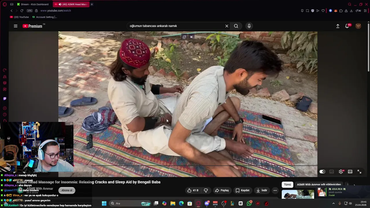370x208 pixels.
Task: Like the video (41 B)
Action: pos(193,190)
